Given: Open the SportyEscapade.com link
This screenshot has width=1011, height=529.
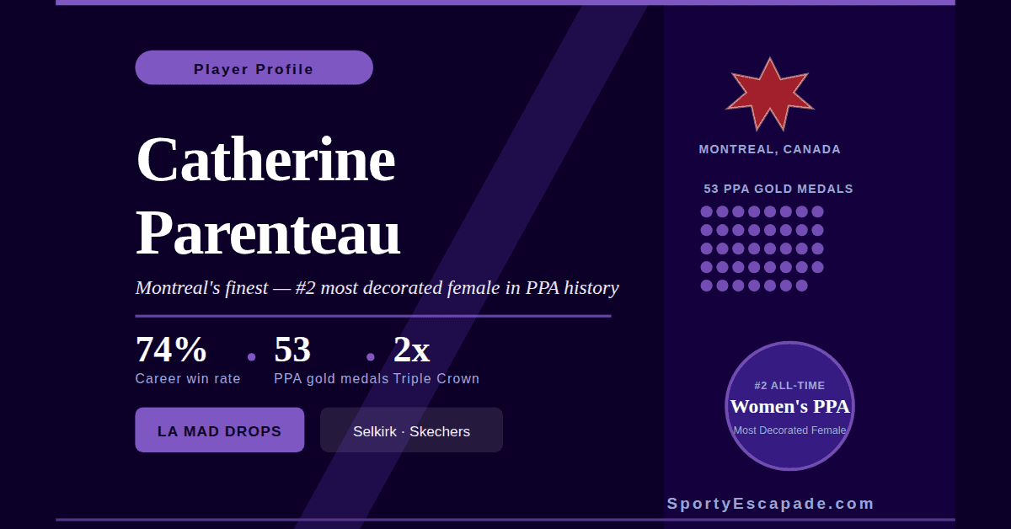Looking at the screenshot, I should click(770, 503).
